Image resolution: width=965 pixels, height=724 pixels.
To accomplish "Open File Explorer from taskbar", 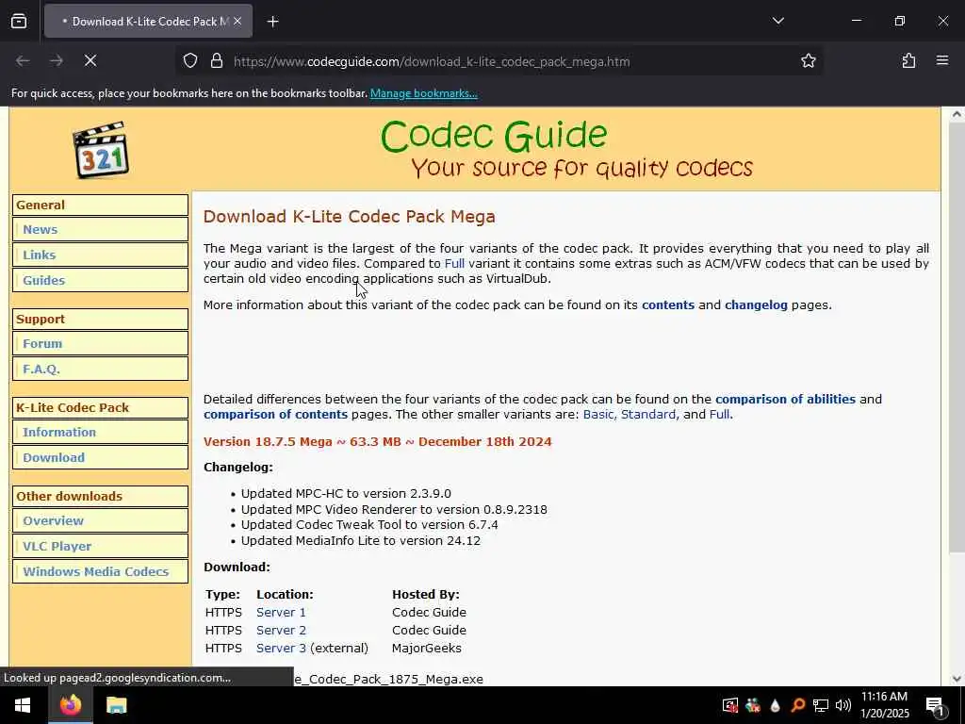I will click(x=116, y=705).
